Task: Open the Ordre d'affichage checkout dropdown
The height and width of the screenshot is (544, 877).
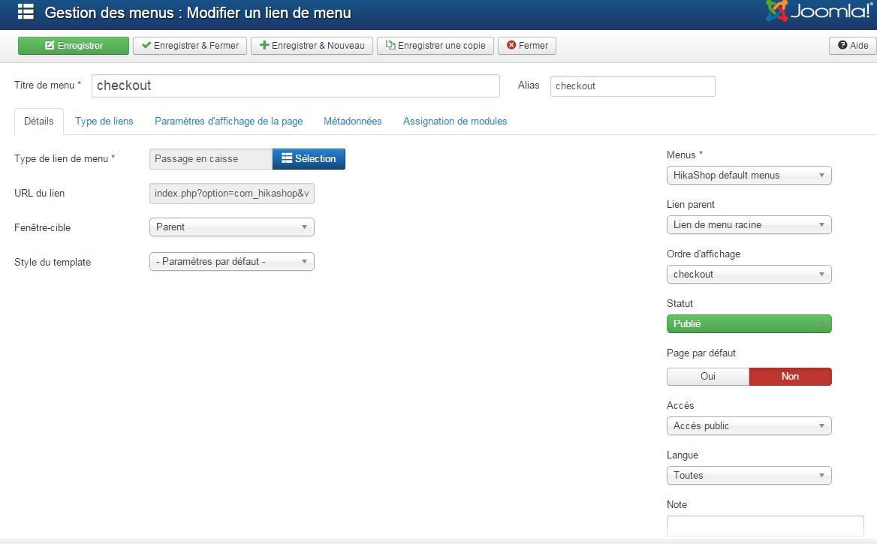Action: click(749, 275)
